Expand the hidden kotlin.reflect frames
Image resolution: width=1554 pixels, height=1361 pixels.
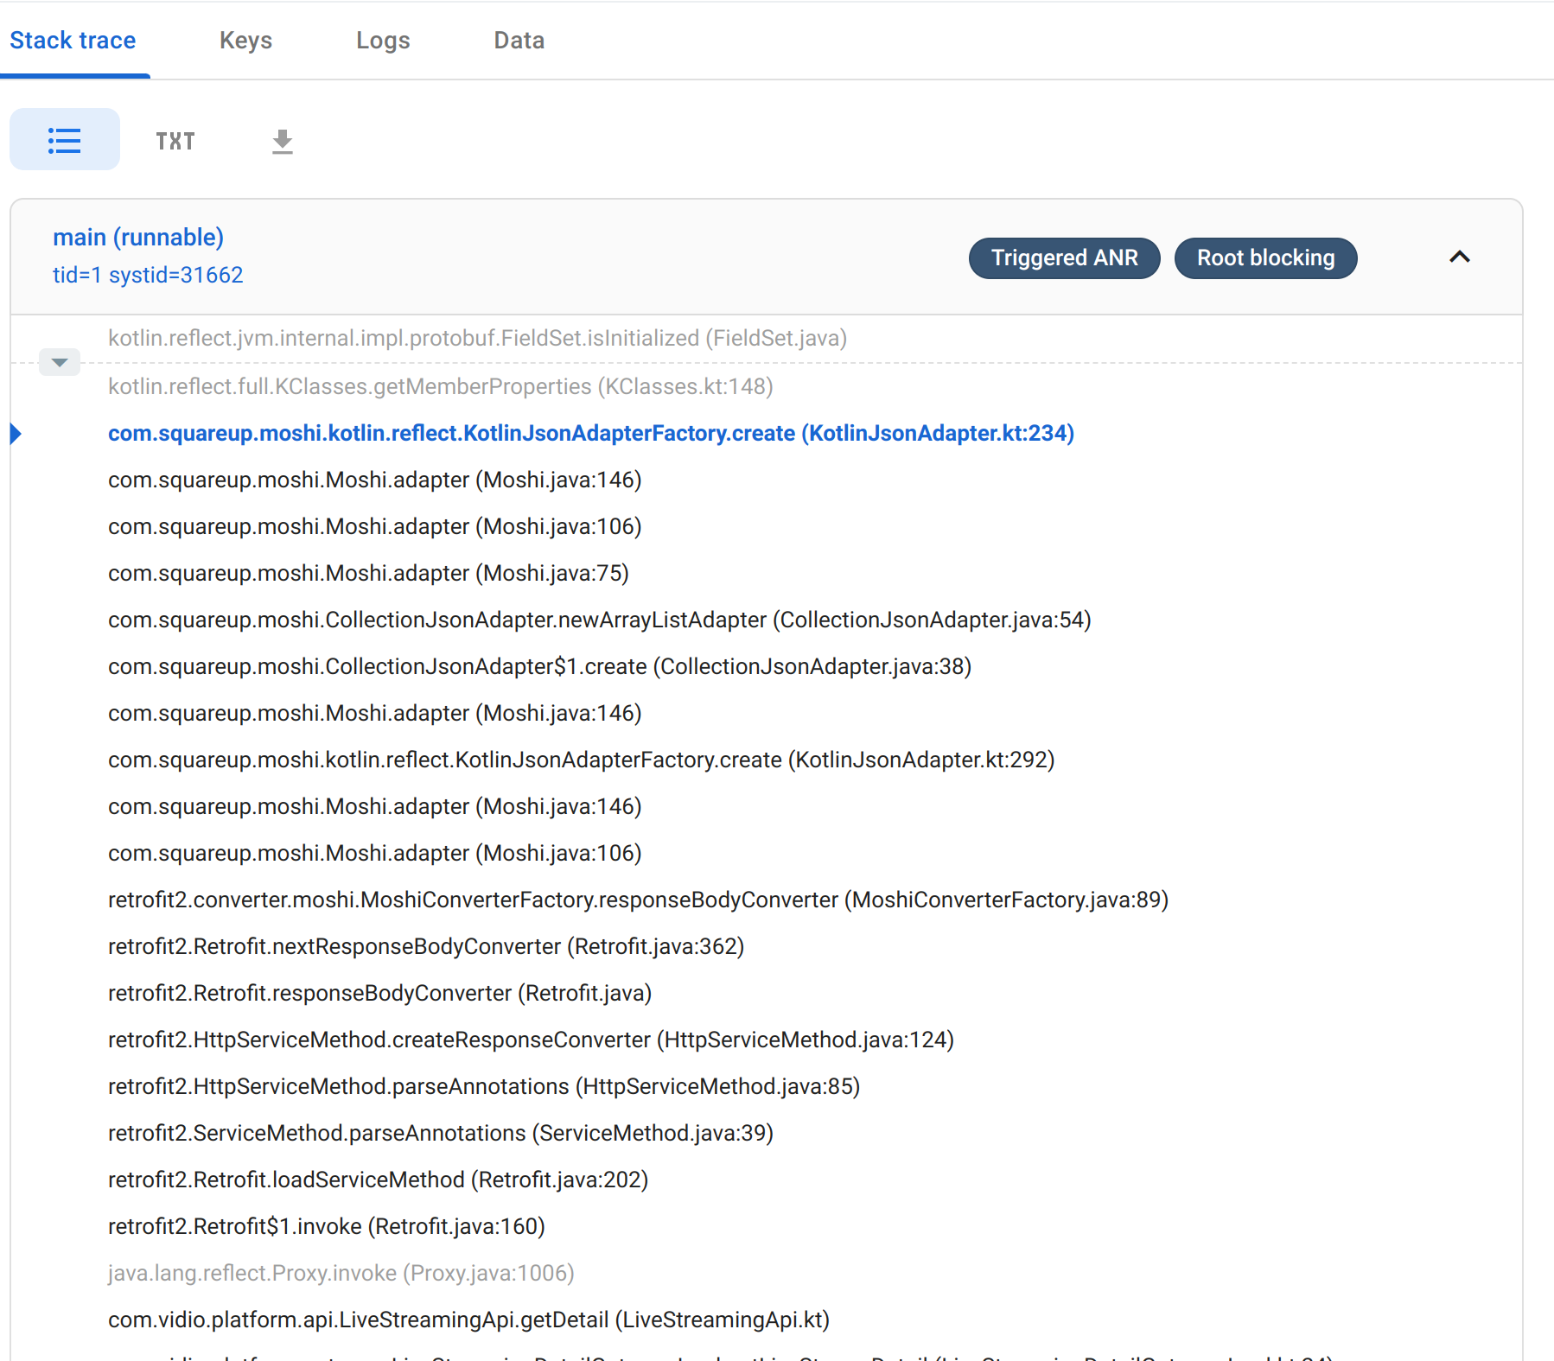[x=59, y=362]
